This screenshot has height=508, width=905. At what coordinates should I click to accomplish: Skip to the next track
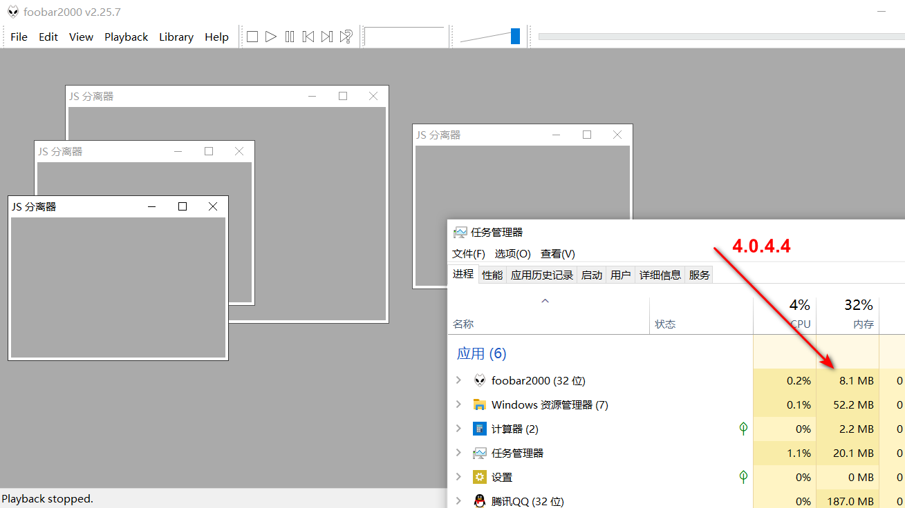coord(327,37)
